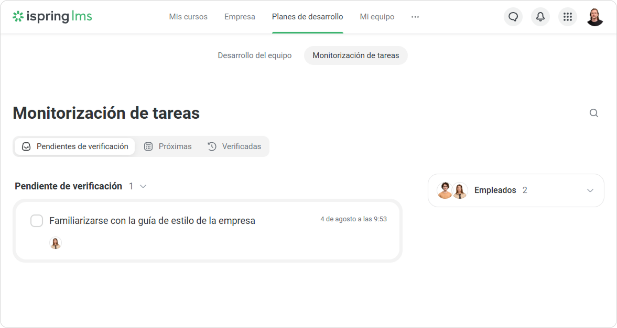617x328 pixels.
Task: Switch to Desarrollo del equipo tab
Action: pyautogui.click(x=255, y=55)
